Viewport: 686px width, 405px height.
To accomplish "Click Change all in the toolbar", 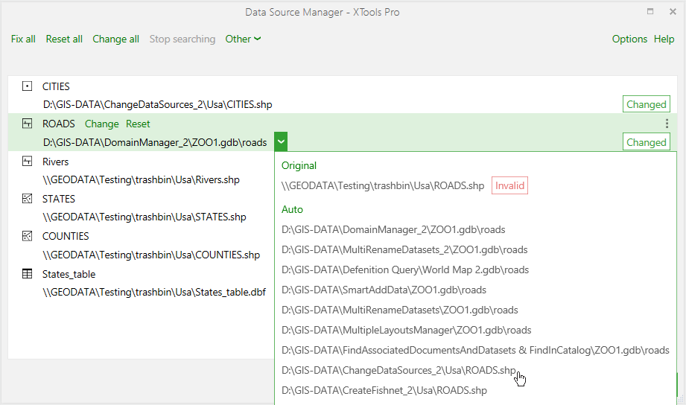I will (x=116, y=39).
